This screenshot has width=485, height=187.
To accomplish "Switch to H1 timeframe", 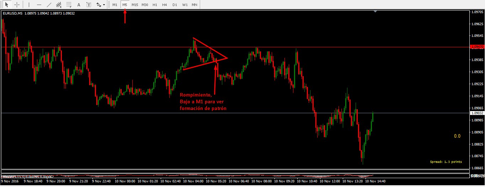I will pyautogui.click(x=154, y=5).
